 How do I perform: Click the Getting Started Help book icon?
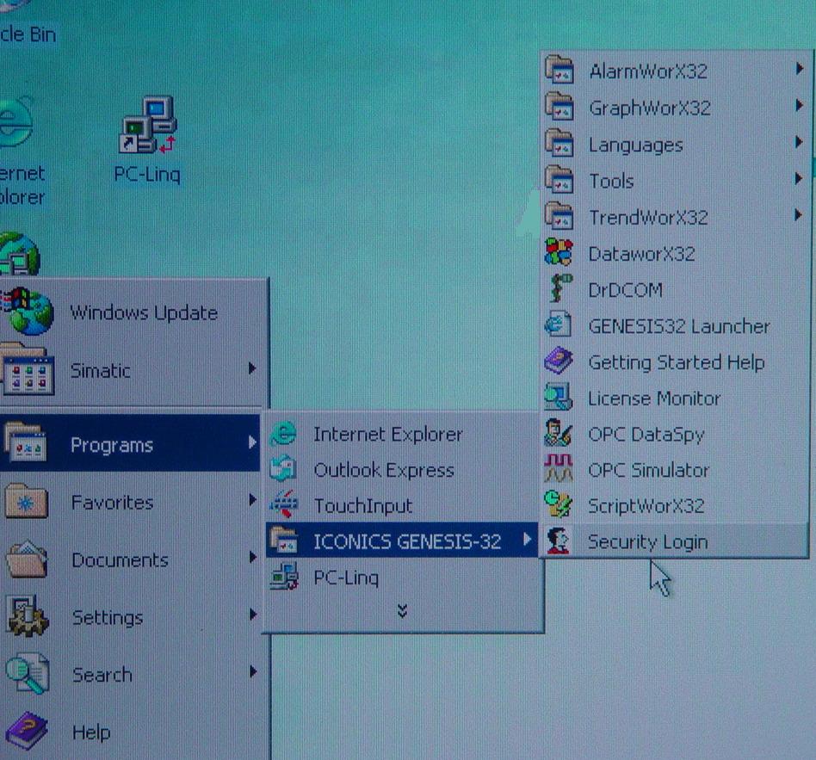click(559, 361)
